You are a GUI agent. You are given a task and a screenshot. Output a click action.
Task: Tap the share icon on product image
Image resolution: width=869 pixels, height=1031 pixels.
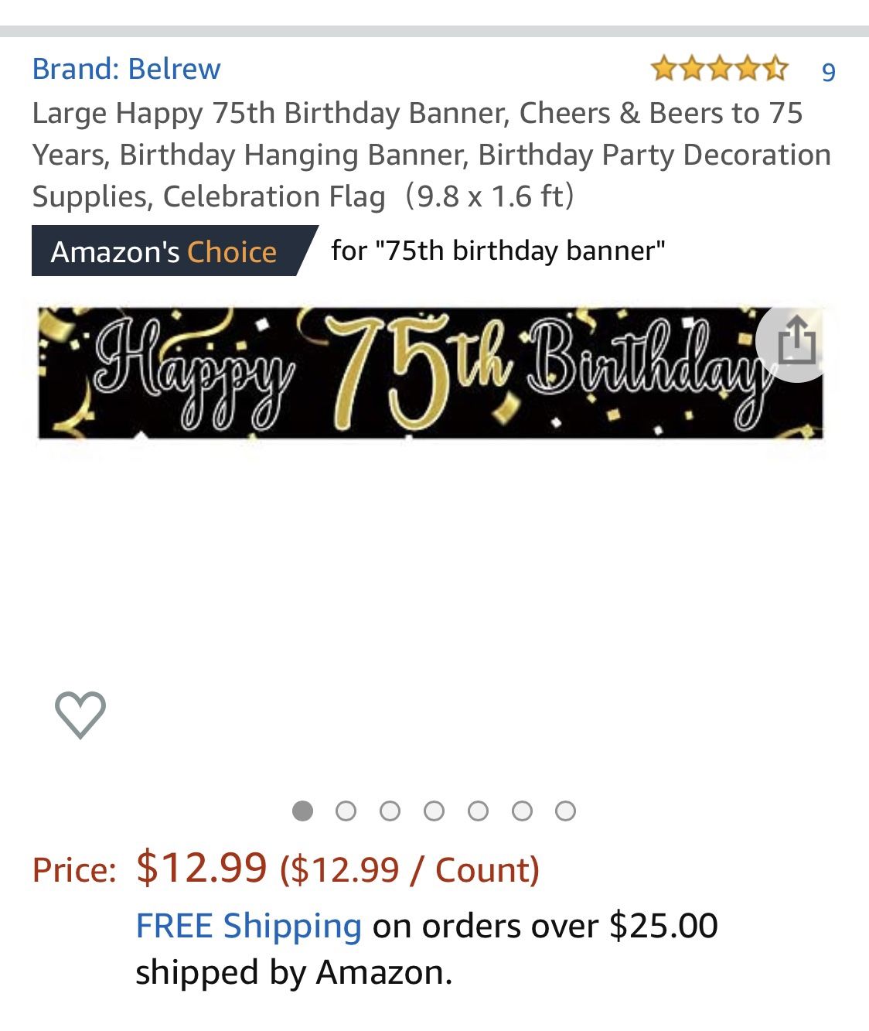click(x=796, y=342)
